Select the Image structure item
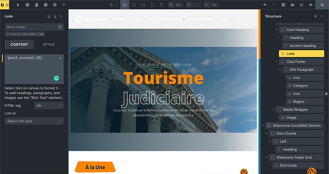Viewport: 329px width, 174px height. 301,117
